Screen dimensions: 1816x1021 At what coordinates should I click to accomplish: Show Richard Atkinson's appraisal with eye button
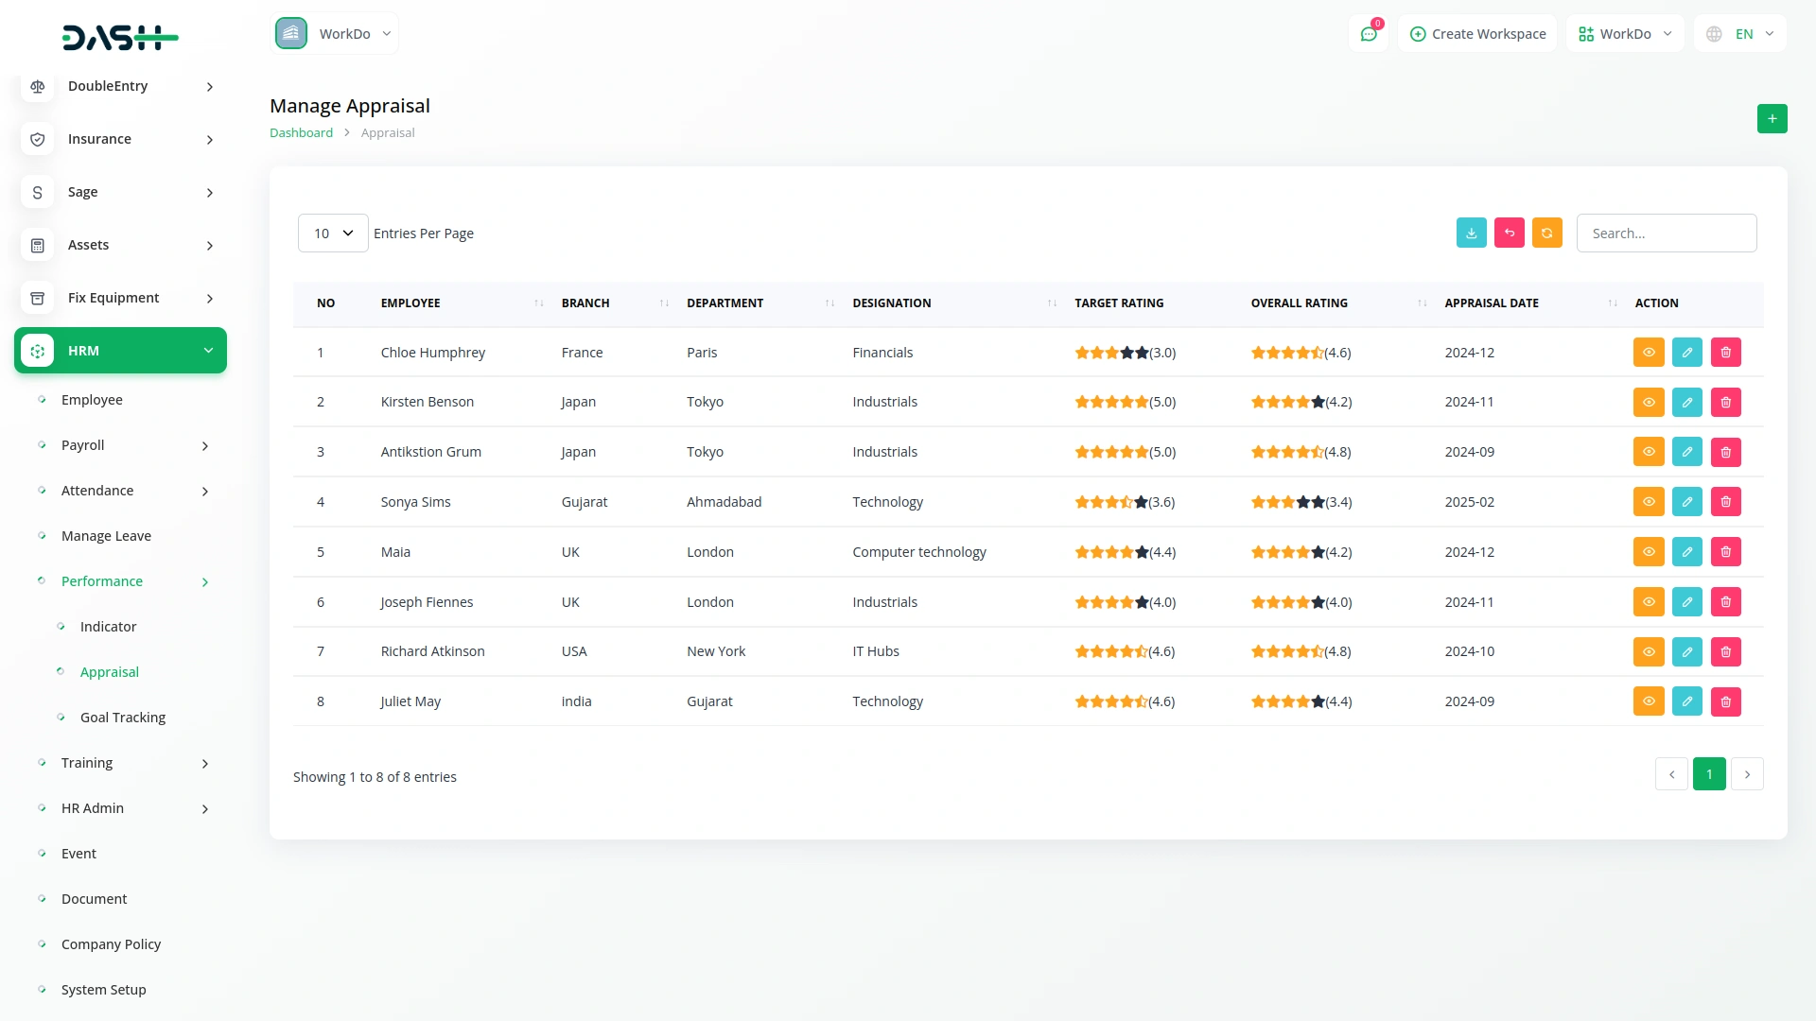click(x=1648, y=651)
